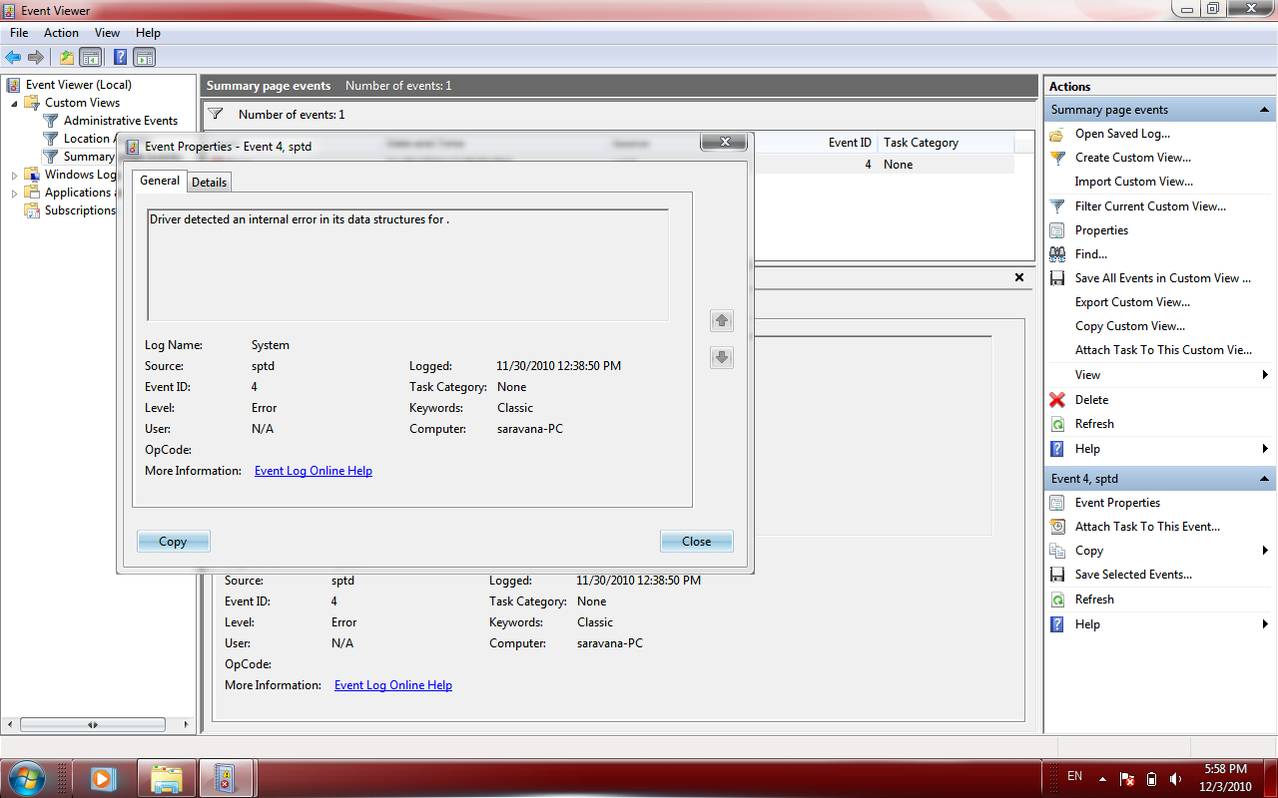Select Custom Views folder in tree
Viewport: 1278px width, 798px height.
[82, 103]
